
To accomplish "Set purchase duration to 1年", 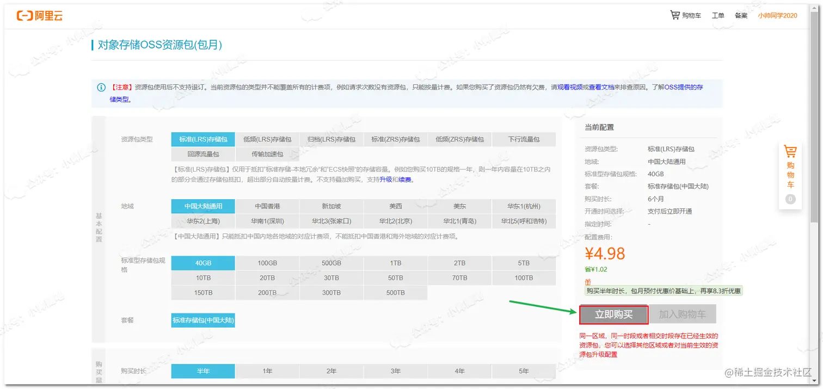I will pos(267,371).
